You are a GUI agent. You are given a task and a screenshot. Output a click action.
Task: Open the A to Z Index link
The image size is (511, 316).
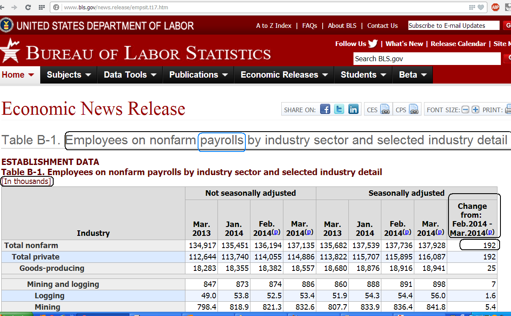[x=274, y=26]
